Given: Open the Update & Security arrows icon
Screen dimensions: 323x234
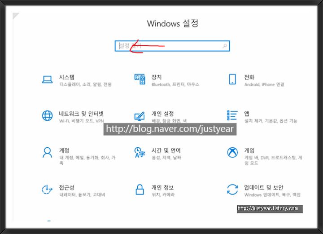Looking at the screenshot, I should pyautogui.click(x=232, y=189).
